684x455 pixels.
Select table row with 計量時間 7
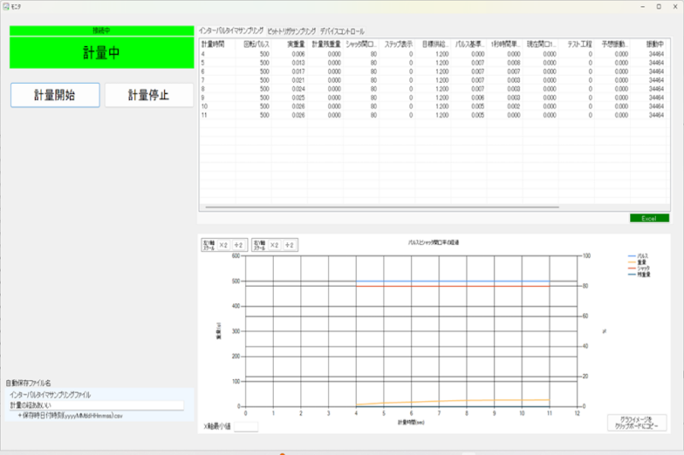[x=433, y=80]
